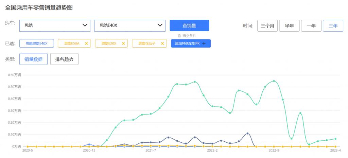Click the chevron arrow of the brand selector
Image resolution: width=348 pixels, height=158 pixels.
tap(85, 25)
